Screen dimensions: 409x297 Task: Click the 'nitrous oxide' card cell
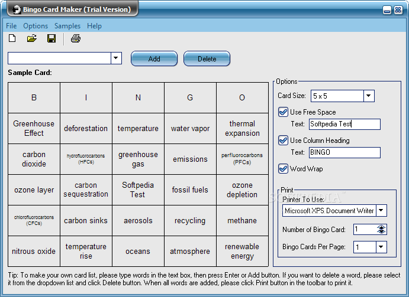click(34, 251)
